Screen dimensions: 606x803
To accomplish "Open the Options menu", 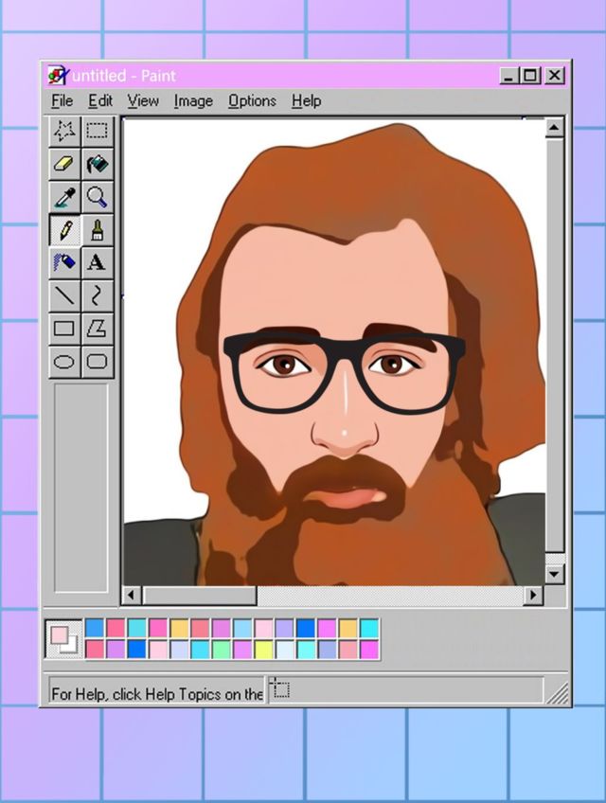I will click(x=252, y=100).
